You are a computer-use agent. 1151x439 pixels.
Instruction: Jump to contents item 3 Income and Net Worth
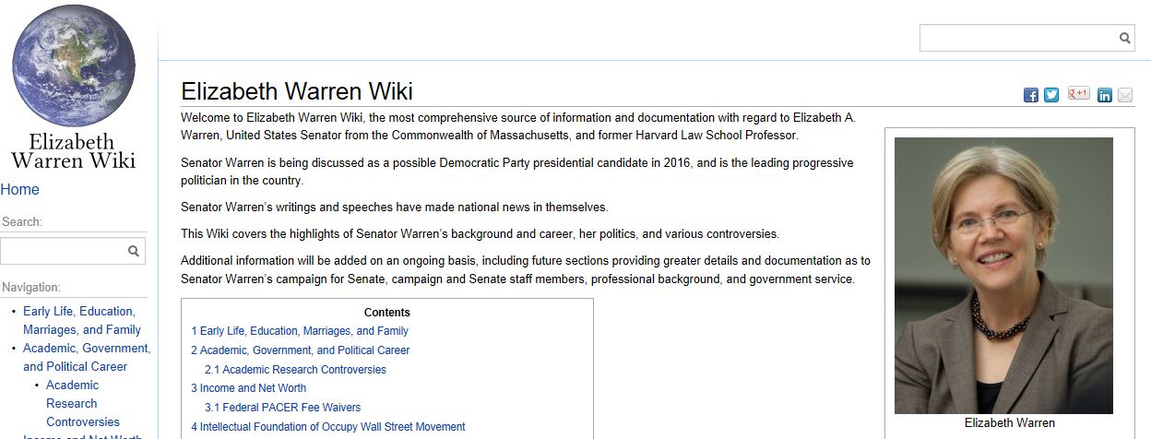point(249,388)
